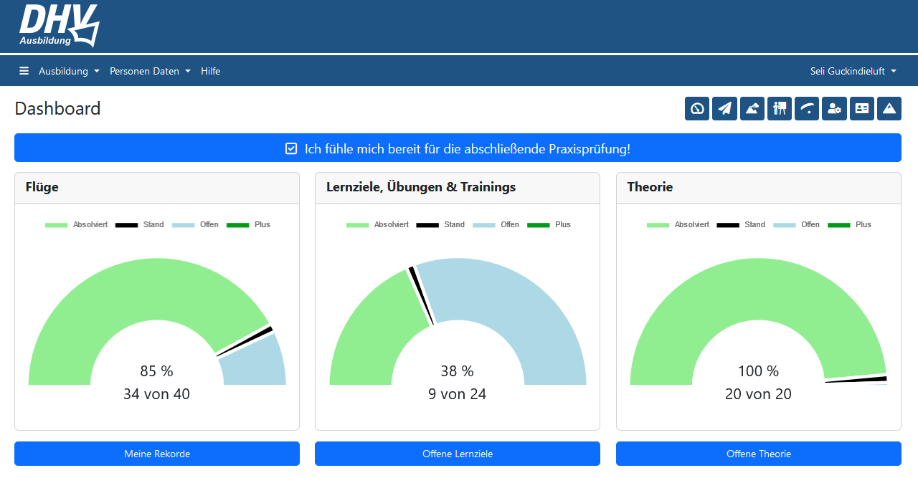This screenshot has height=478, width=918.
Task: Check the Praxisprüfung readiness checkbox
Action: [291, 148]
